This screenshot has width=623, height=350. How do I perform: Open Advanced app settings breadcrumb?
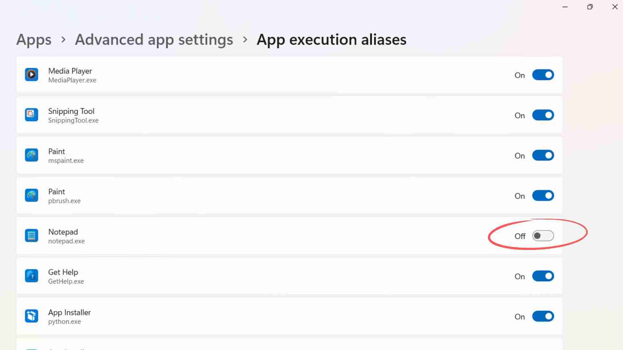[x=154, y=40]
